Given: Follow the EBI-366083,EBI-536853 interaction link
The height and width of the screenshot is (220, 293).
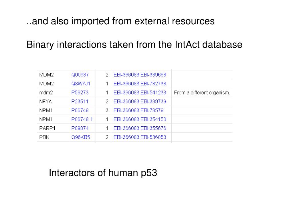Looking at the screenshot, I should [x=140, y=137].
